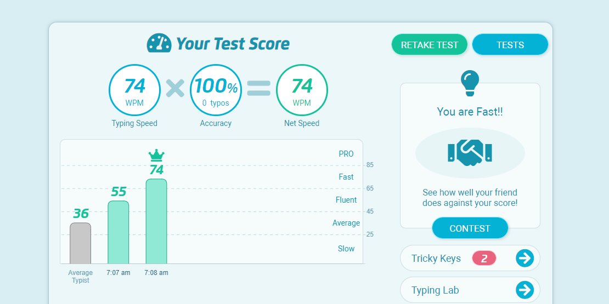This screenshot has width=609, height=304.
Task: Start a CONTEST with a friend
Action: pos(470,228)
